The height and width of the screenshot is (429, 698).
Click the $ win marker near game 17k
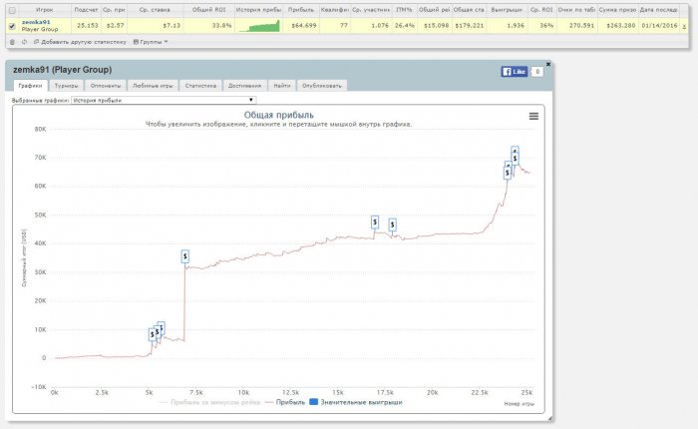[375, 221]
